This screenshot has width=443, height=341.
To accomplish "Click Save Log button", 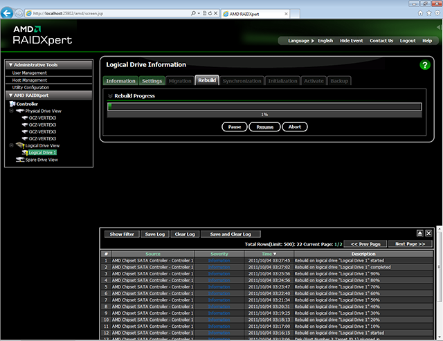I will point(155,234).
